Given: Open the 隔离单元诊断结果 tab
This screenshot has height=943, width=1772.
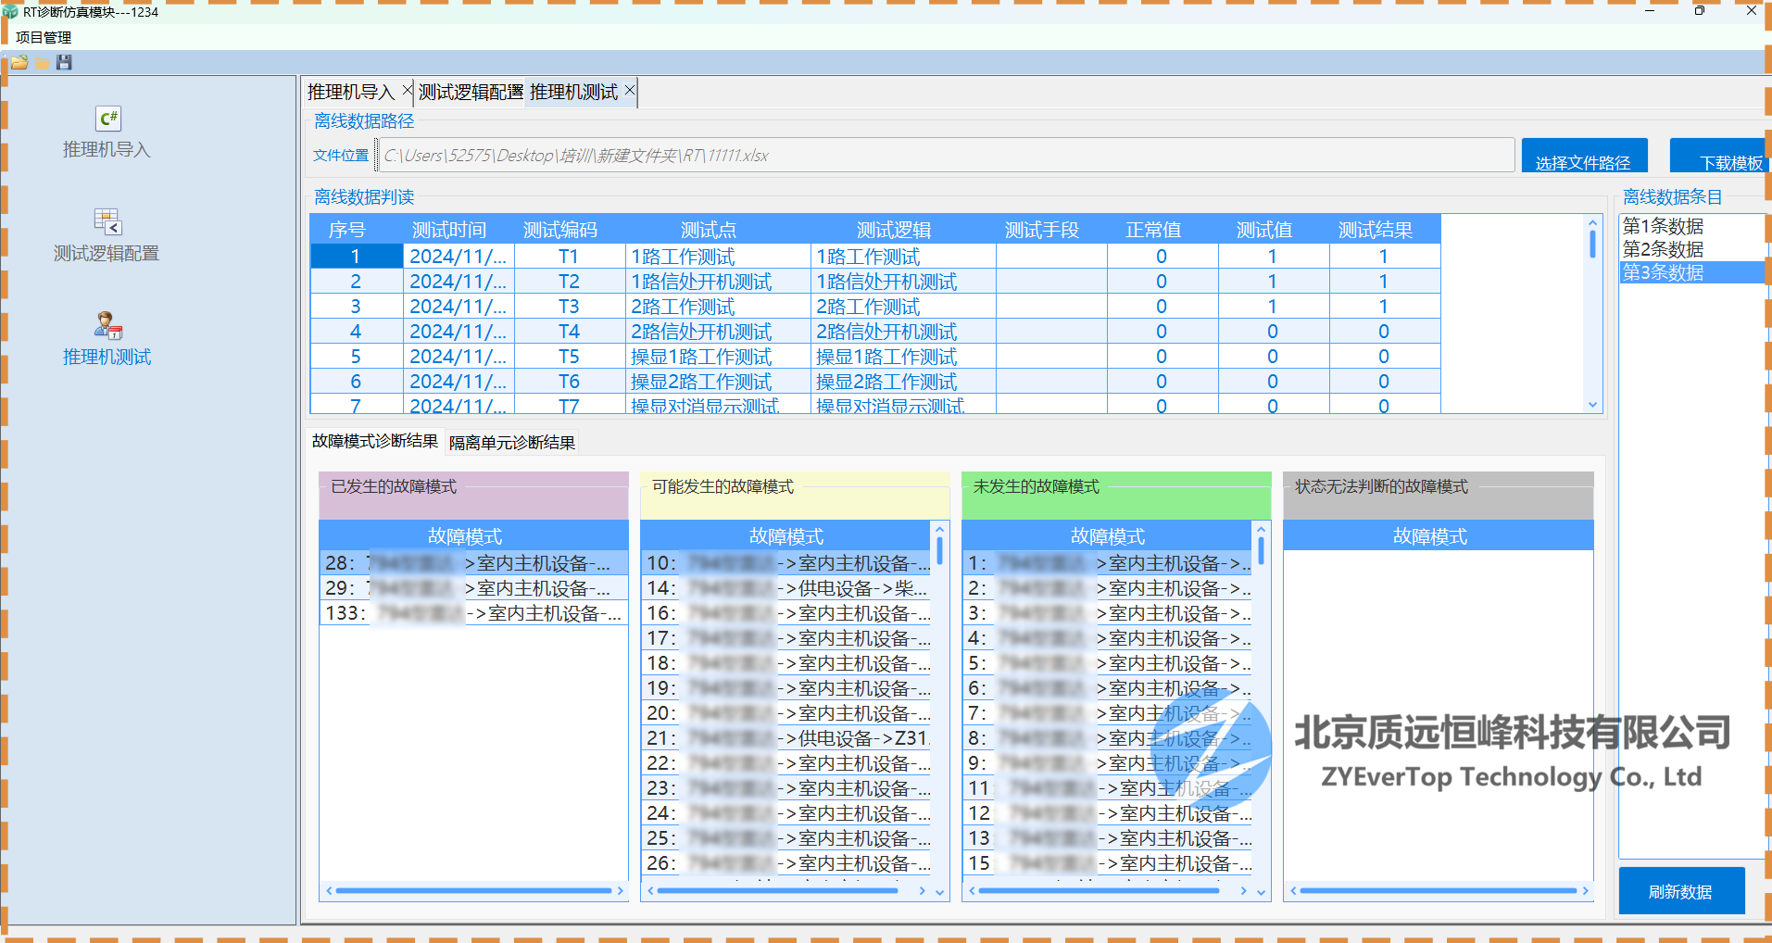Looking at the screenshot, I should [512, 443].
